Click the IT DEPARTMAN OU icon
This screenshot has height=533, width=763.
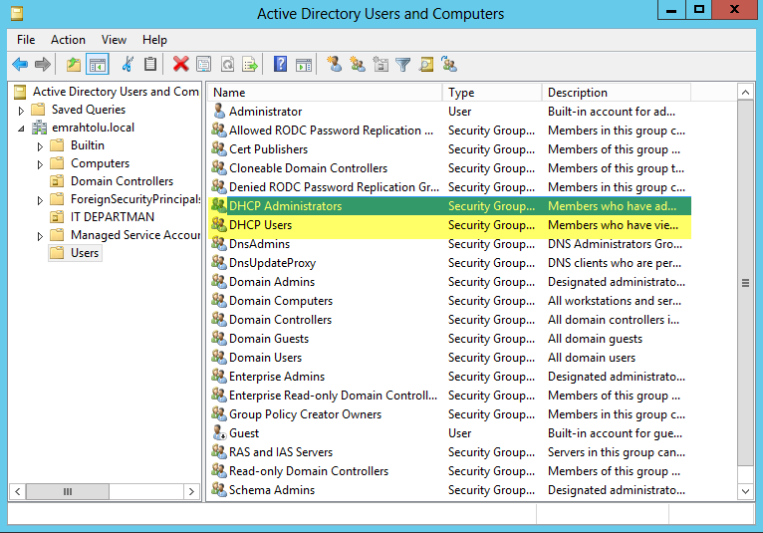(x=57, y=216)
